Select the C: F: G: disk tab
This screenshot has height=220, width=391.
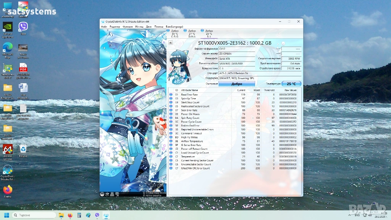174,33
